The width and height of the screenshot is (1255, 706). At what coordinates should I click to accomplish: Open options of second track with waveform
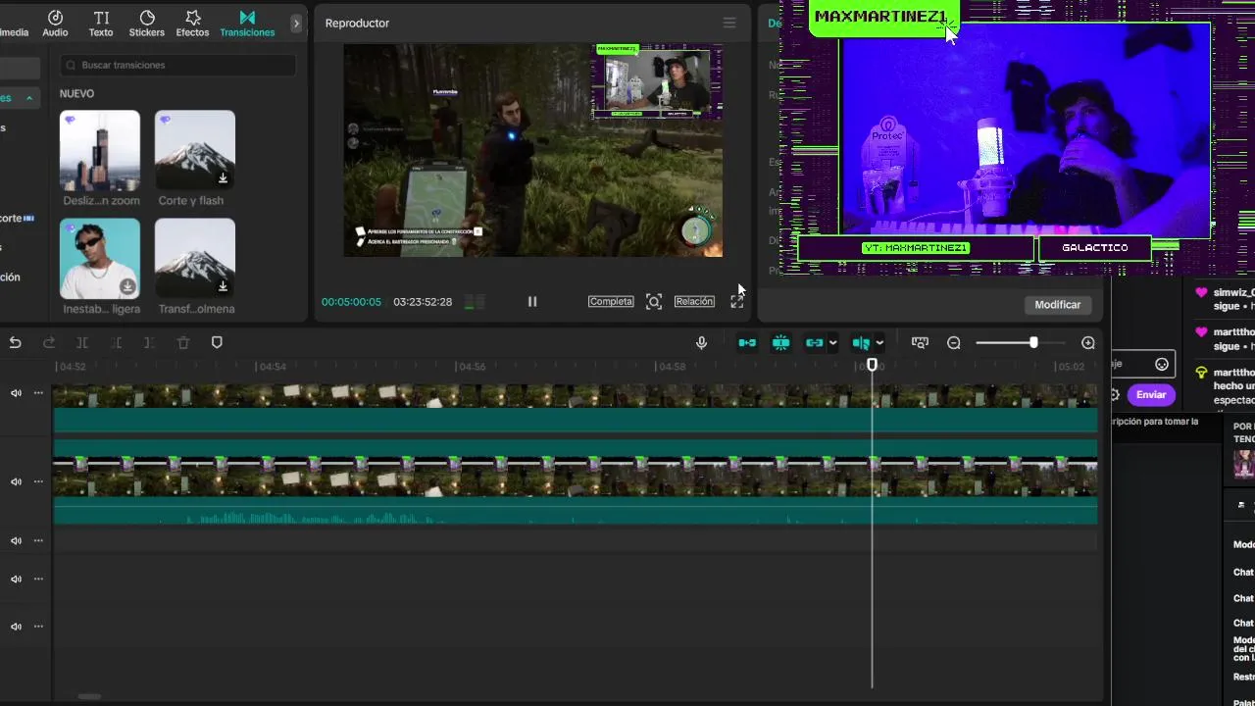[38, 481]
